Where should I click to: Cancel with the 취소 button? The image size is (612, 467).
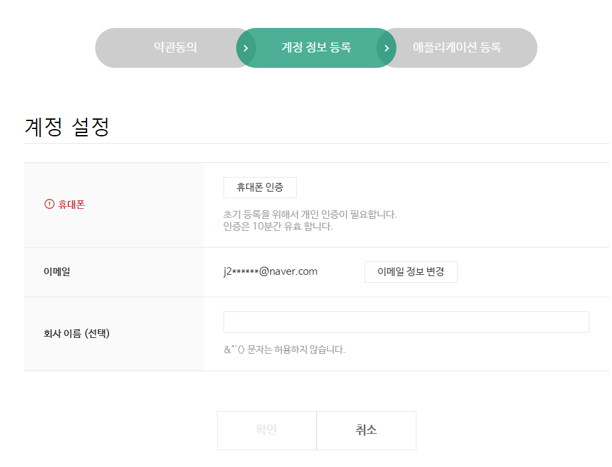tap(366, 430)
